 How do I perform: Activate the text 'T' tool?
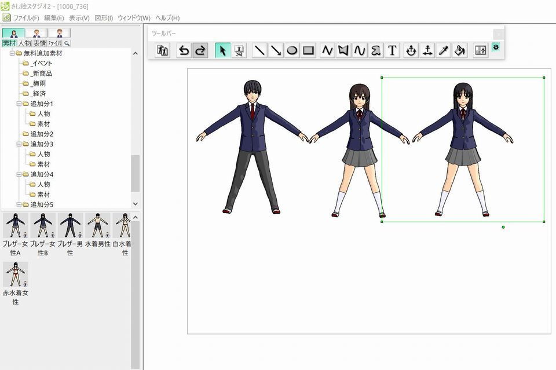click(393, 50)
